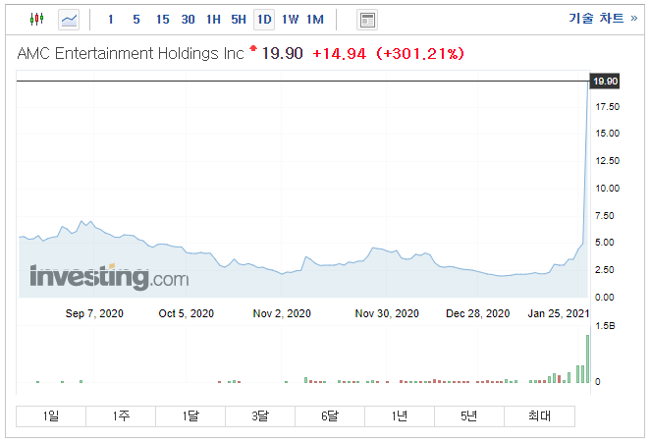
Task: Click the tallest green volume bar
Action: pos(587,359)
